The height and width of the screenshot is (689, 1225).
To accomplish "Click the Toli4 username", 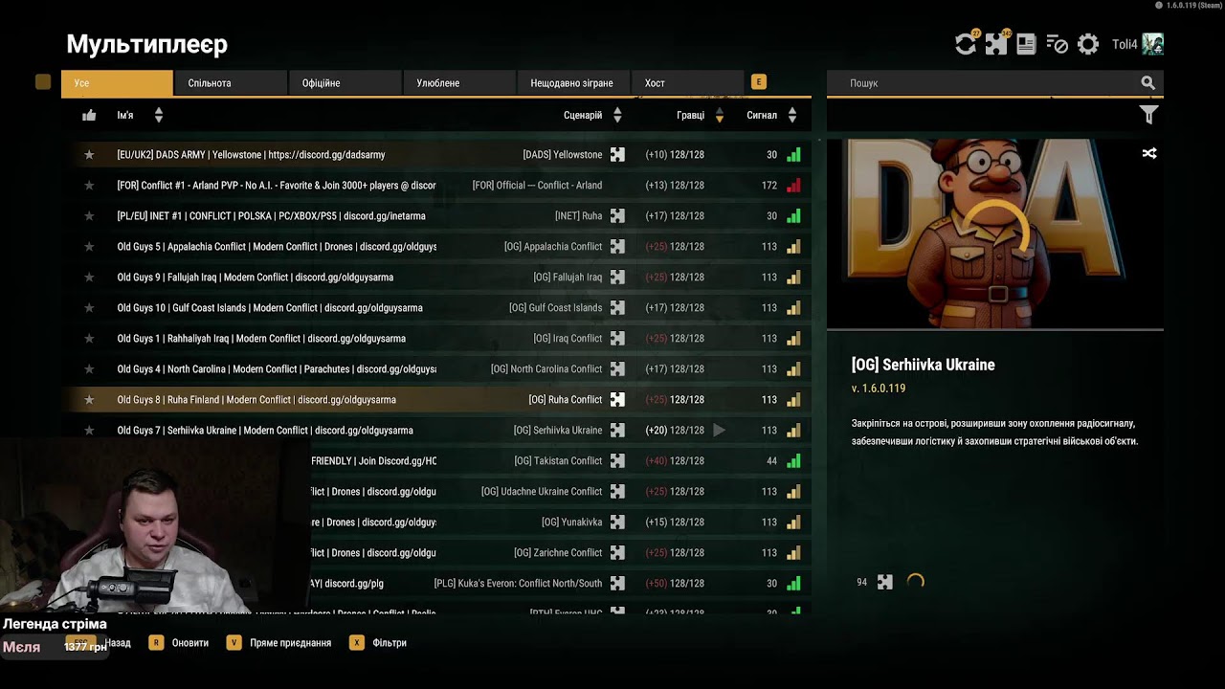I will click(x=1125, y=45).
